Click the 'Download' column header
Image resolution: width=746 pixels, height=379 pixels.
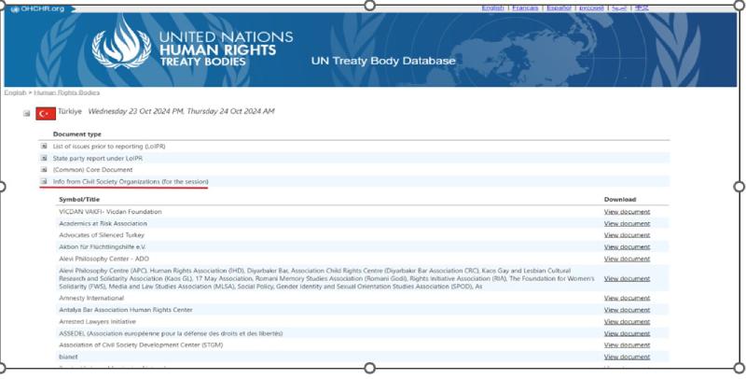coord(620,199)
